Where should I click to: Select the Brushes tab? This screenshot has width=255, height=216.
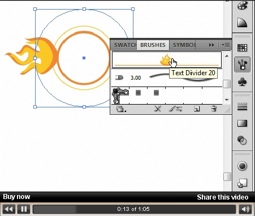153,45
